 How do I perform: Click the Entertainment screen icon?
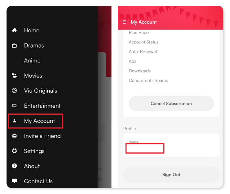(14, 106)
